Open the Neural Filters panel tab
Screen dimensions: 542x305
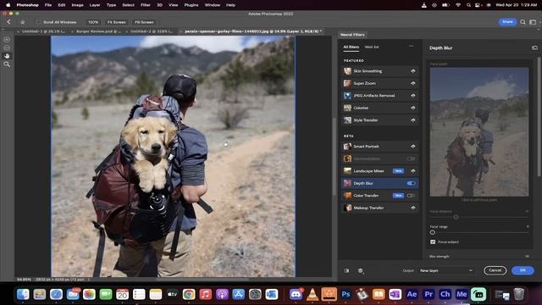(x=352, y=35)
